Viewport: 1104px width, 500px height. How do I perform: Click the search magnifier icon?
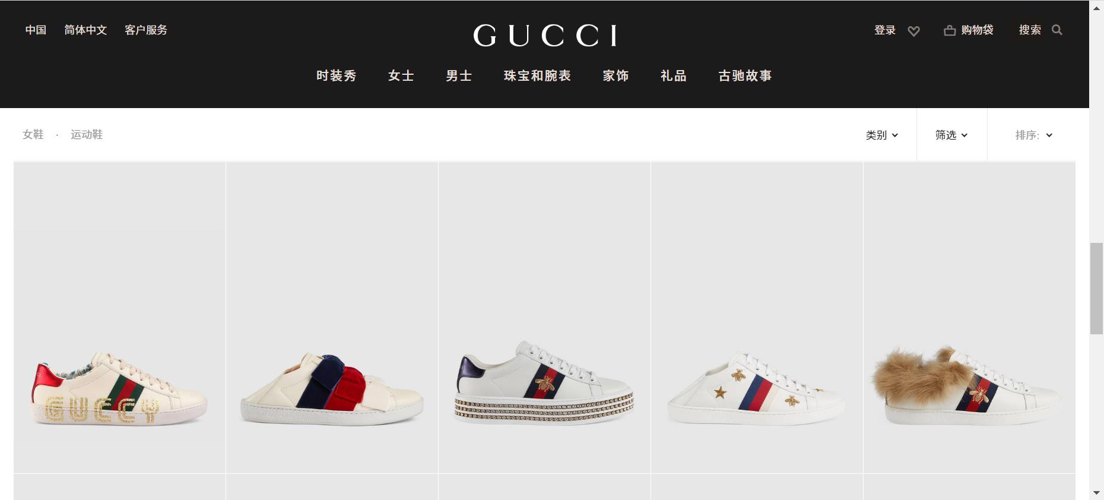(1057, 30)
